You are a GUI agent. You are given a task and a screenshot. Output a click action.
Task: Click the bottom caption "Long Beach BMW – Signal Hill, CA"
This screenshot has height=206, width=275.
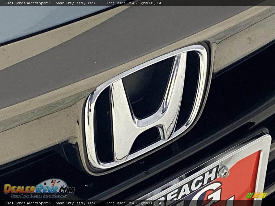134,203
